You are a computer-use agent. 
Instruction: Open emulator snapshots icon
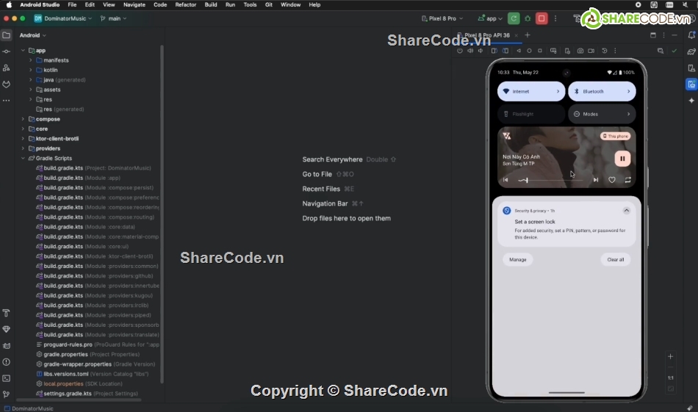point(605,51)
